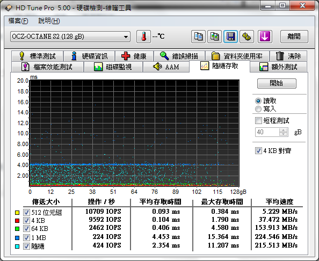Uncheck the 4 KB transfer size checkbox
The height and width of the screenshot is (261, 319).
coord(26,221)
